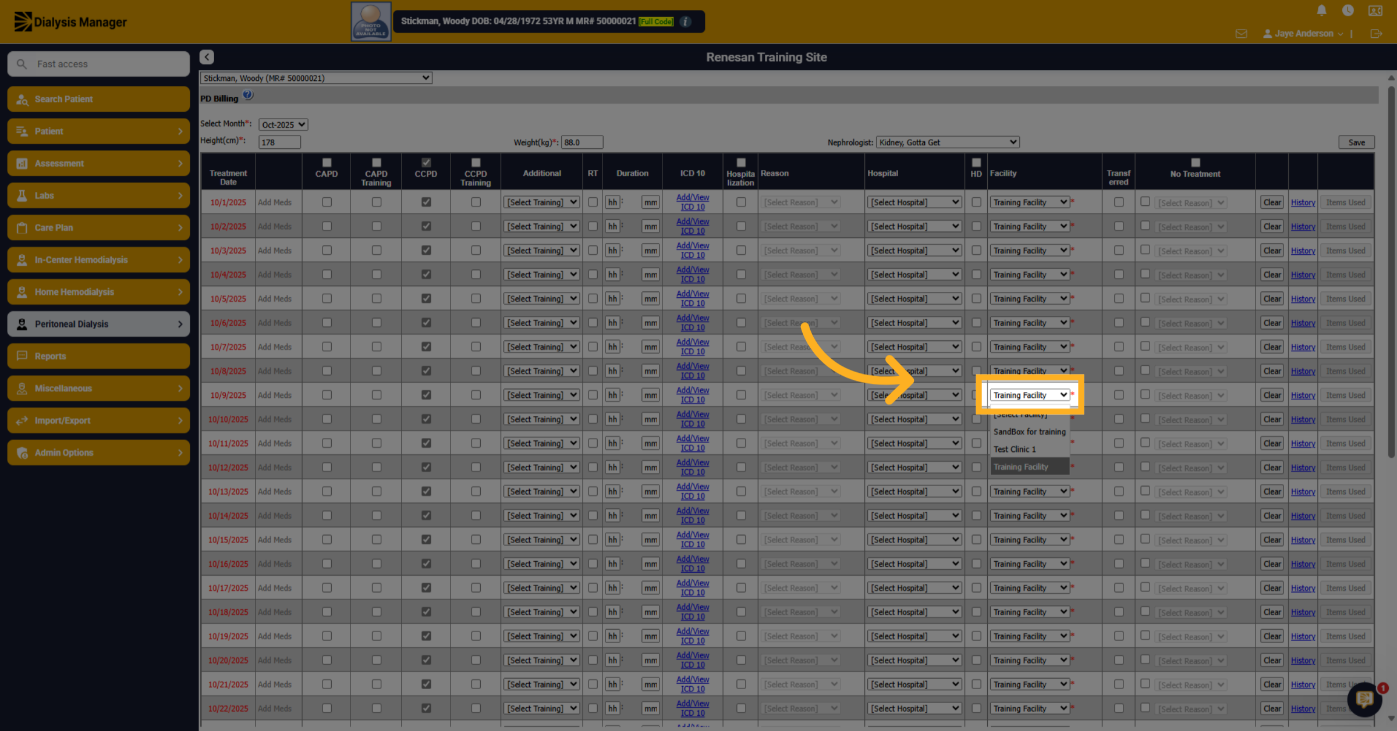
Task: Click the Fast access search magnifier icon
Action: [x=22, y=64]
